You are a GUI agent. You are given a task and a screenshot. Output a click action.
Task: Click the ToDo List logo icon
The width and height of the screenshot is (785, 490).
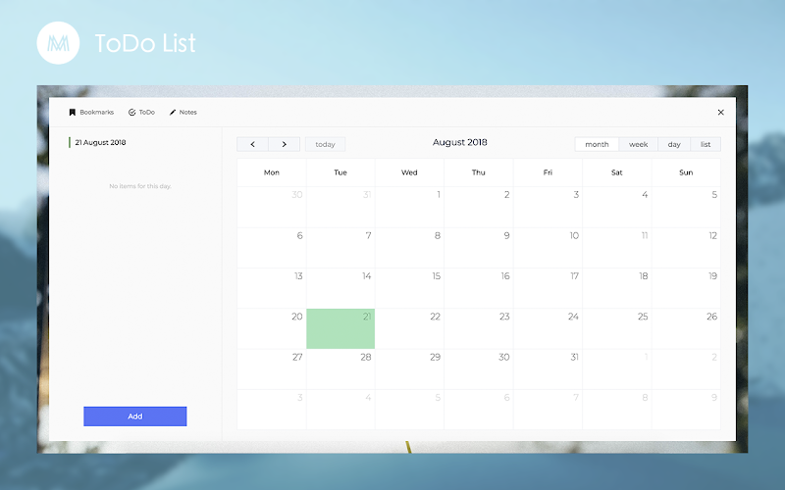coord(58,43)
